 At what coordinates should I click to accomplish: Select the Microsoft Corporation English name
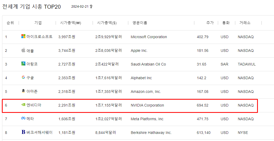pyautogui.click(x=149, y=37)
